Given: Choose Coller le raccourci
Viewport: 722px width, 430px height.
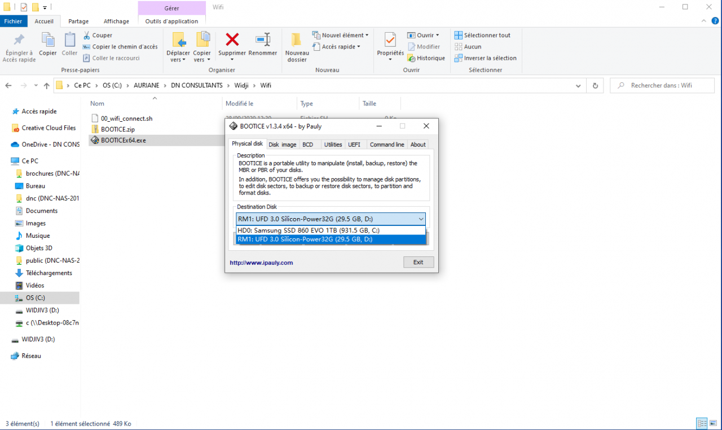Looking at the screenshot, I should click(x=111, y=58).
